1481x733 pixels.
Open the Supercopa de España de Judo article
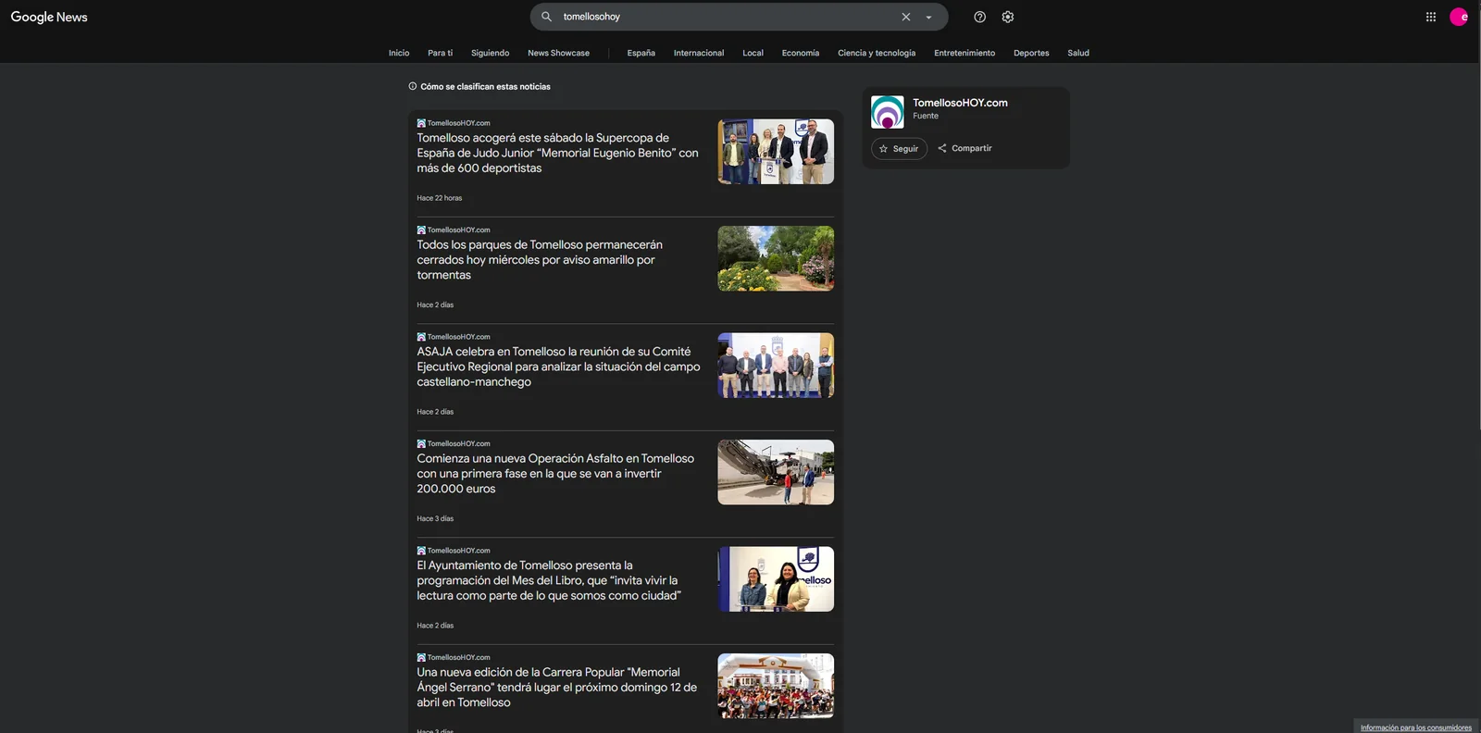tap(557, 153)
